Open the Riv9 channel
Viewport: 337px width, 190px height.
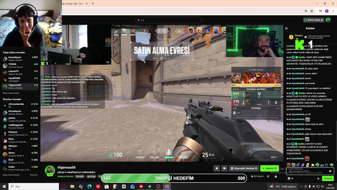(x=20, y=161)
